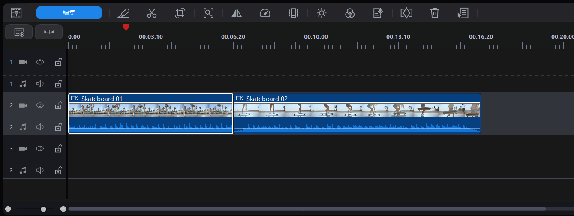
Task: Open the keyframe diamond tool
Action: [406, 13]
